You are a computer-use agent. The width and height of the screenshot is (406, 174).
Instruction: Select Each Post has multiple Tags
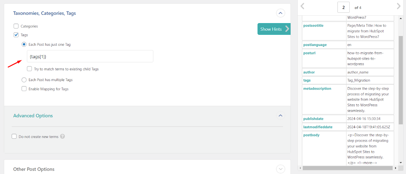coord(24,80)
